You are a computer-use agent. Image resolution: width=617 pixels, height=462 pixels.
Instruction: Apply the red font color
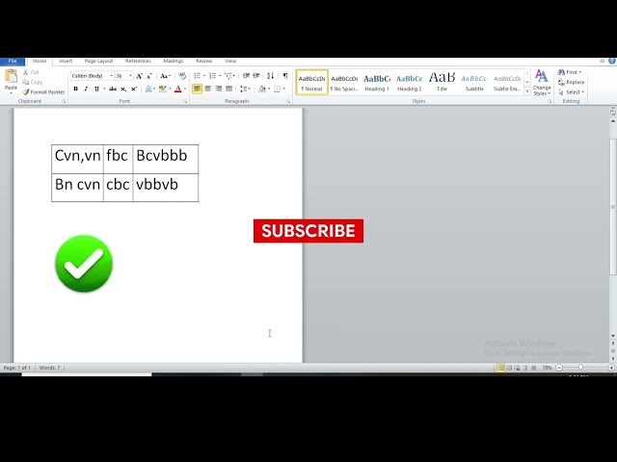(177, 89)
